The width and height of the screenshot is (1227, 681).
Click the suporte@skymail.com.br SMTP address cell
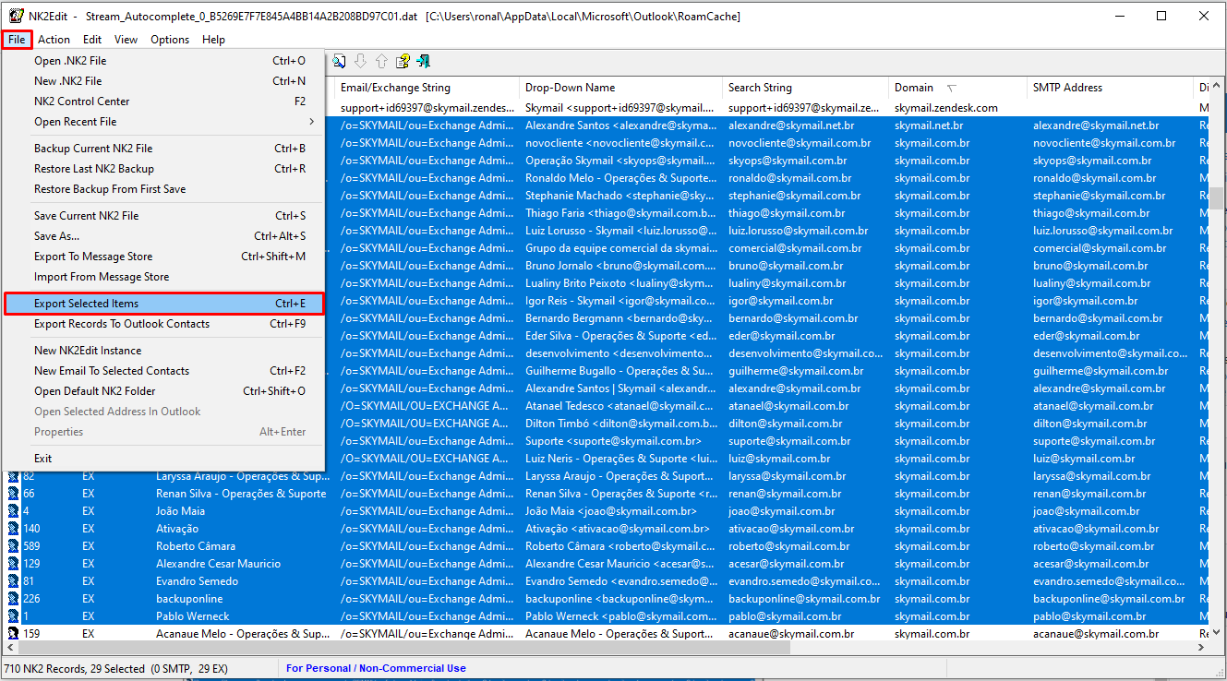click(1094, 441)
